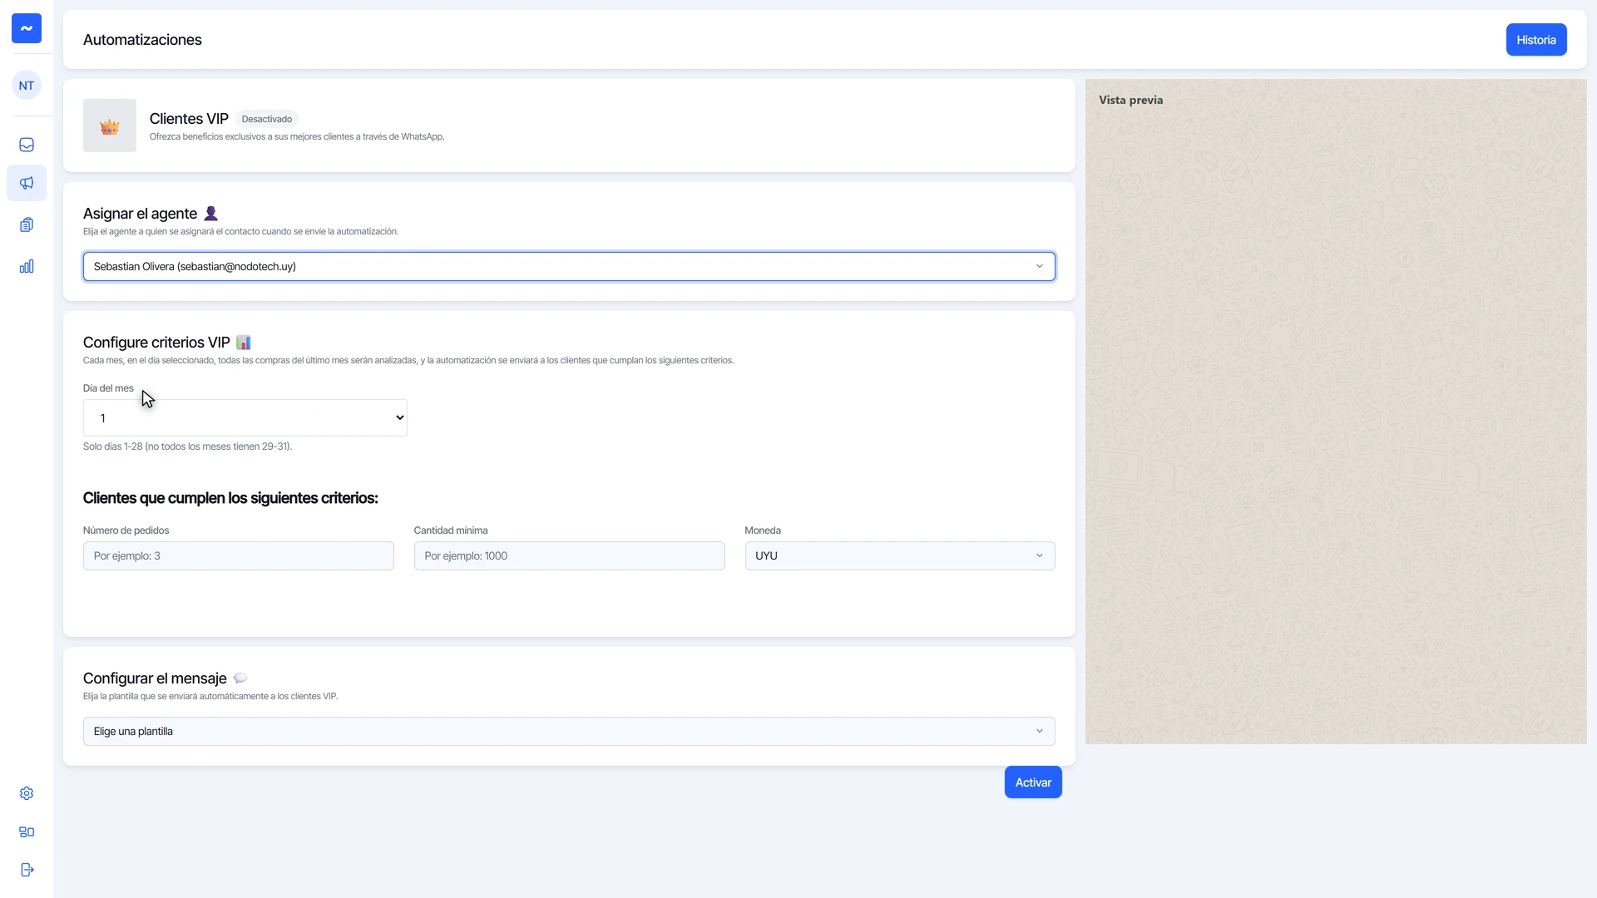Click the Automatizaciones page title
The width and height of the screenshot is (1597, 898).
[142, 40]
